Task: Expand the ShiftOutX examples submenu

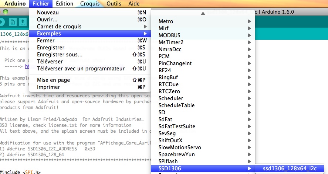Action: tap(203, 140)
